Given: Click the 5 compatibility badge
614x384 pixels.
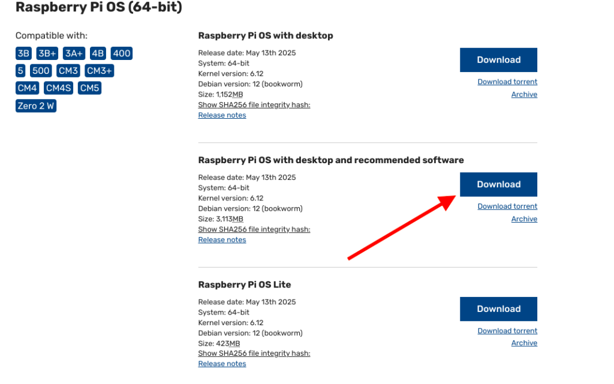Looking at the screenshot, I should tap(20, 71).
